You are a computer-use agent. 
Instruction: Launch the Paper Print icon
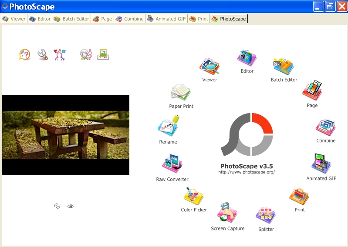[x=181, y=92]
